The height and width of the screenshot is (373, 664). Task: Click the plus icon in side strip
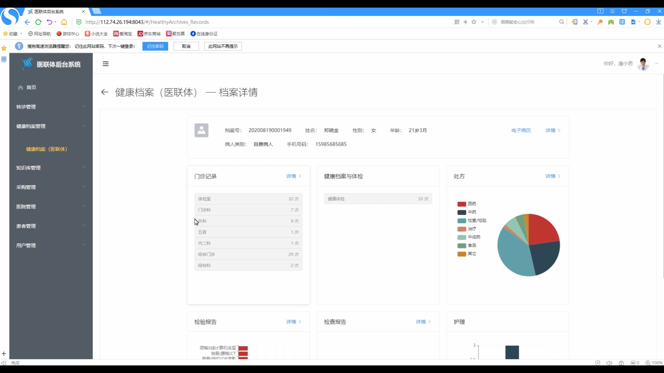(x=4, y=354)
